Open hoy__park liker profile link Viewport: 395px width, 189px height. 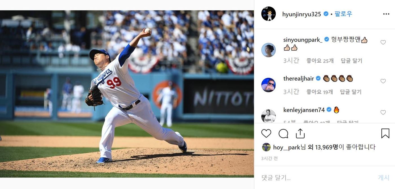point(286,147)
